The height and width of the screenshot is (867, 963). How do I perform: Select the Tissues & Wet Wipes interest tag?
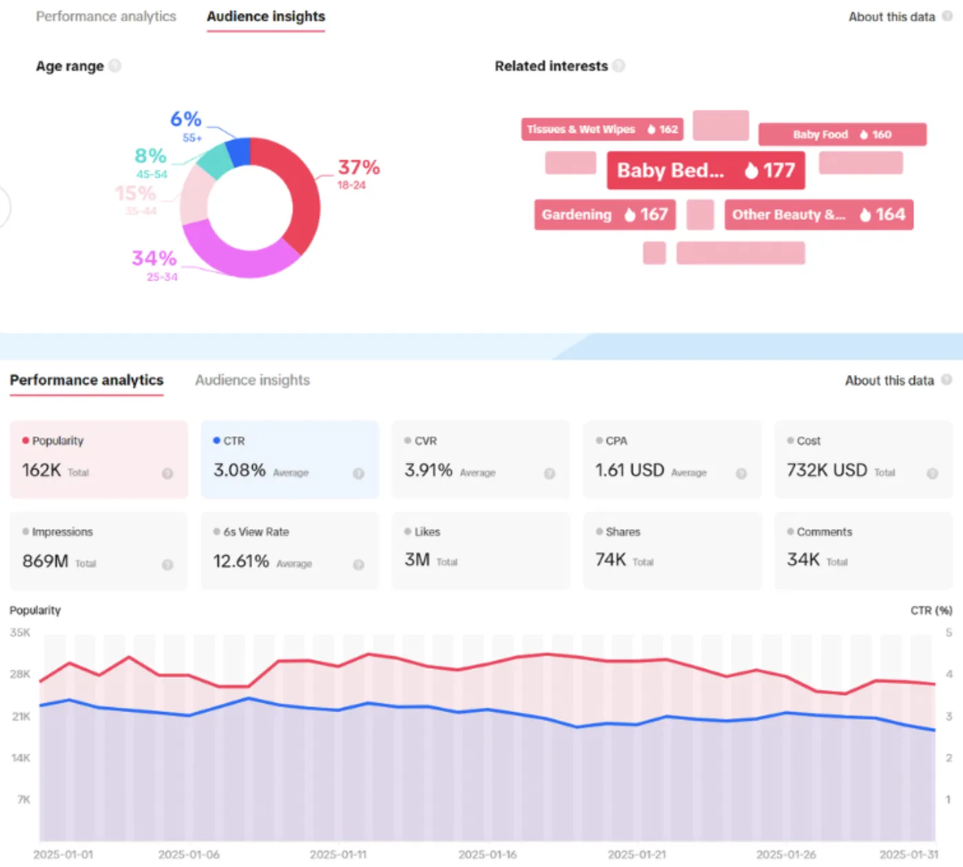point(602,129)
